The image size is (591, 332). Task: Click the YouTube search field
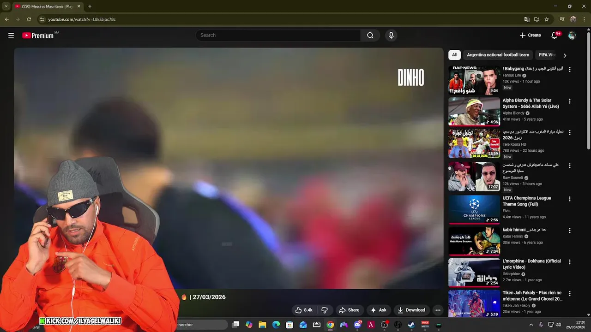pos(278,36)
